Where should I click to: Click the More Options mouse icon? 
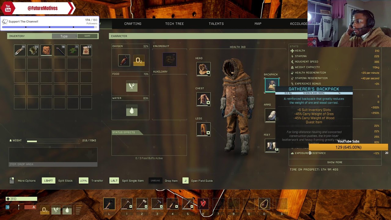[12, 181]
